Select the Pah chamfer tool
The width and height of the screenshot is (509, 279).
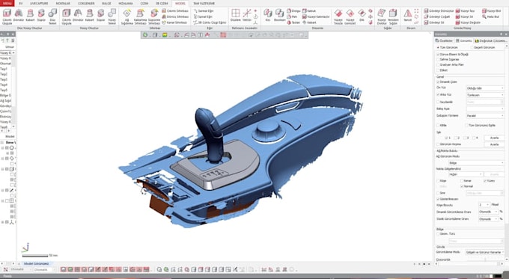pyautogui.click(x=292, y=16)
